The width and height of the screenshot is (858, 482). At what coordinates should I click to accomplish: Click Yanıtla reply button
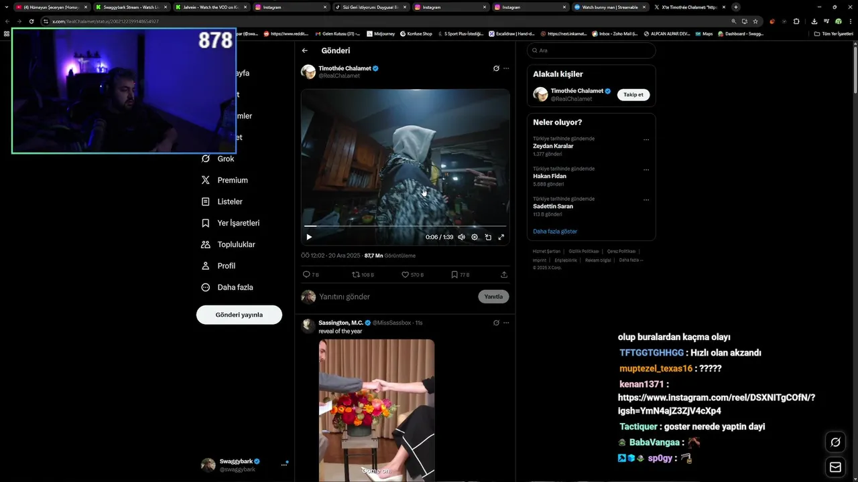(x=493, y=297)
